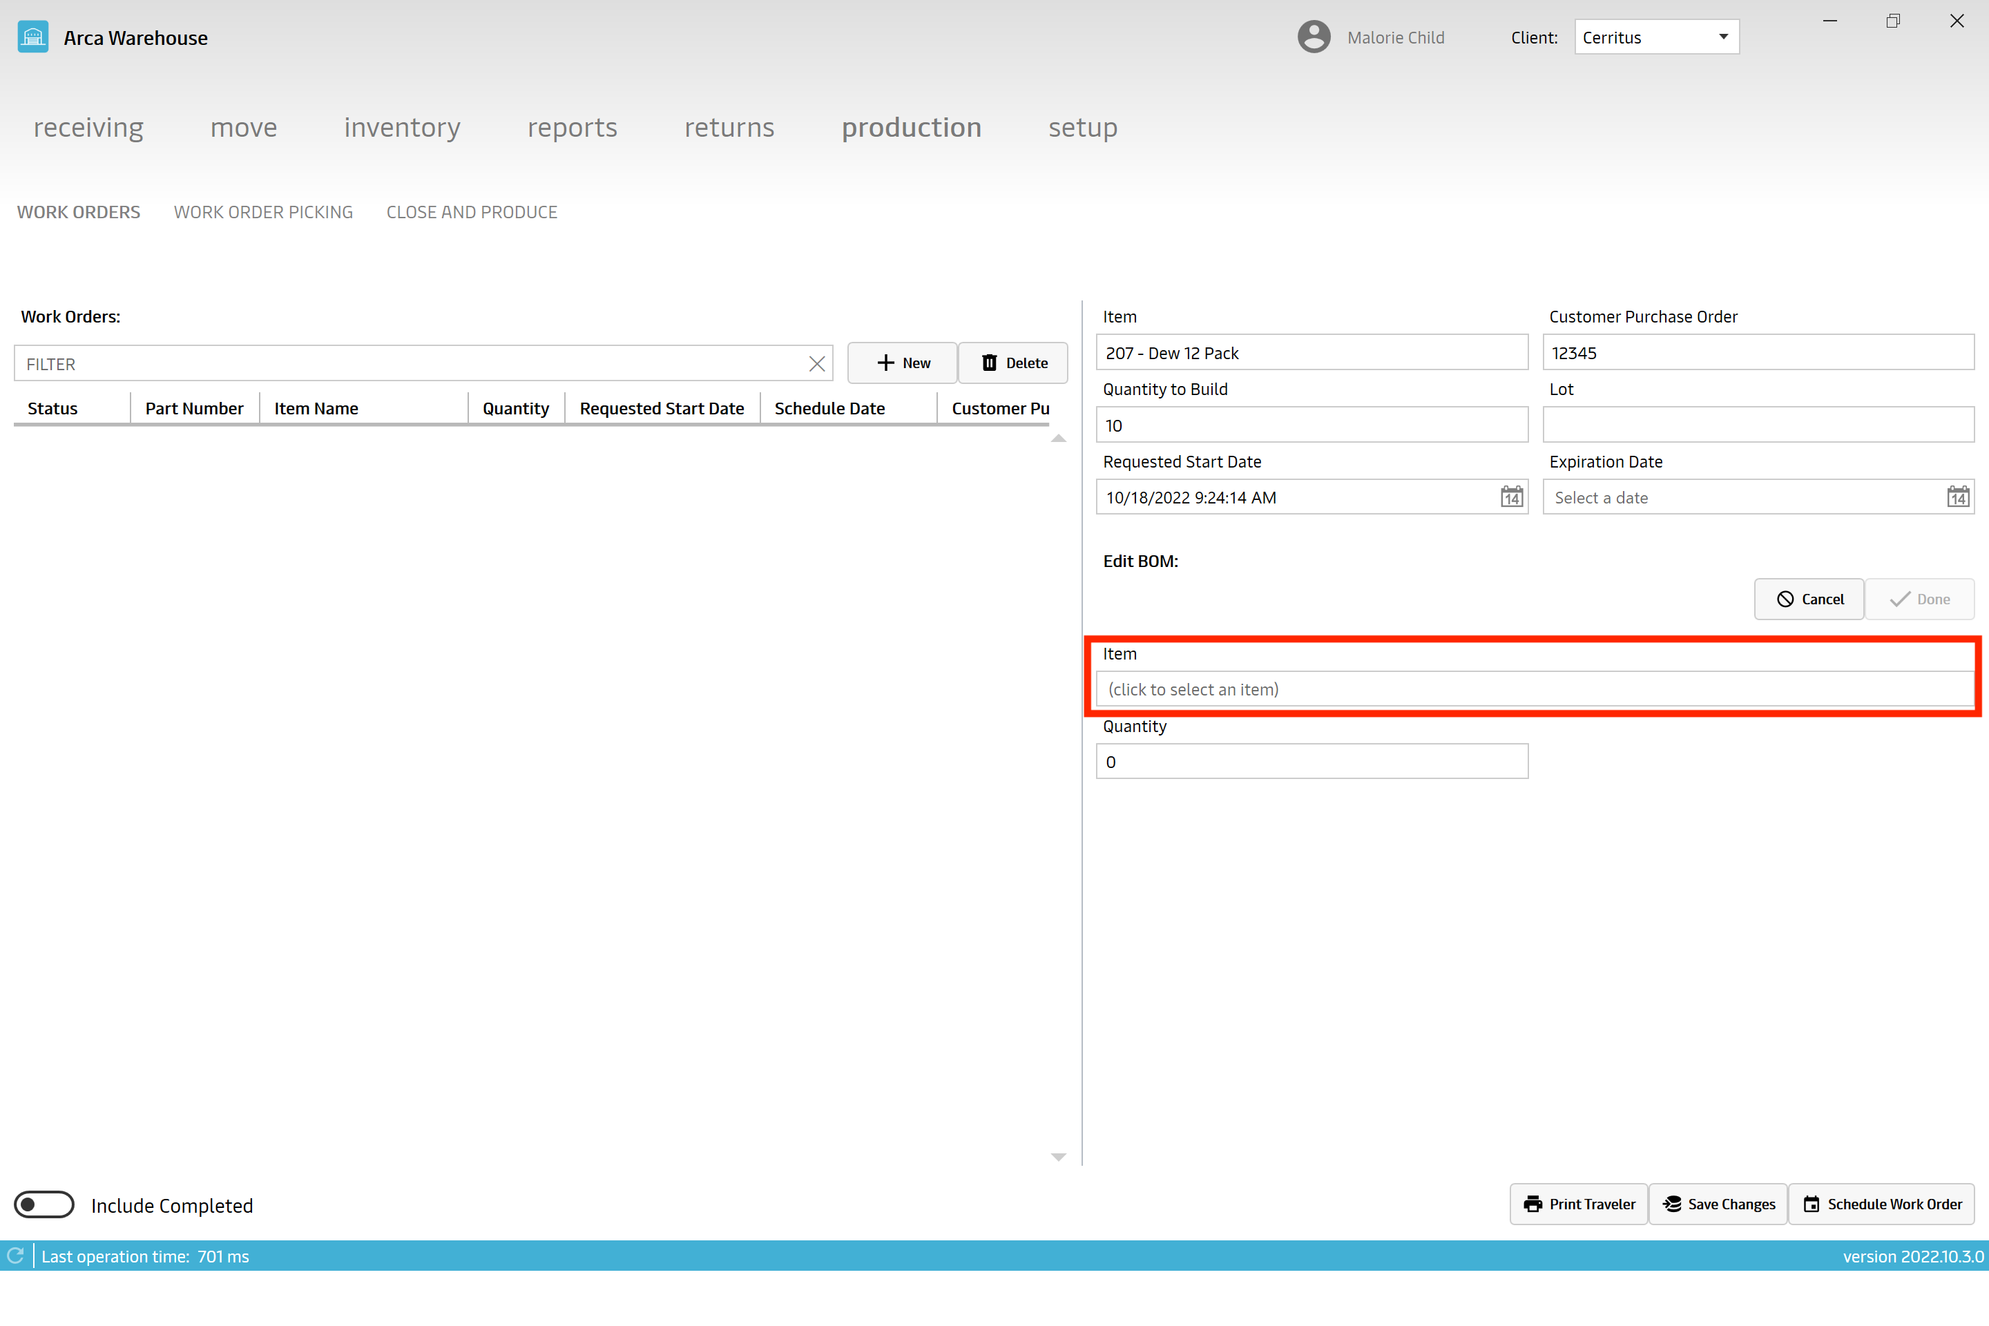Click the Cancel button in Edit BOM
The image size is (1989, 1326).
[1809, 599]
